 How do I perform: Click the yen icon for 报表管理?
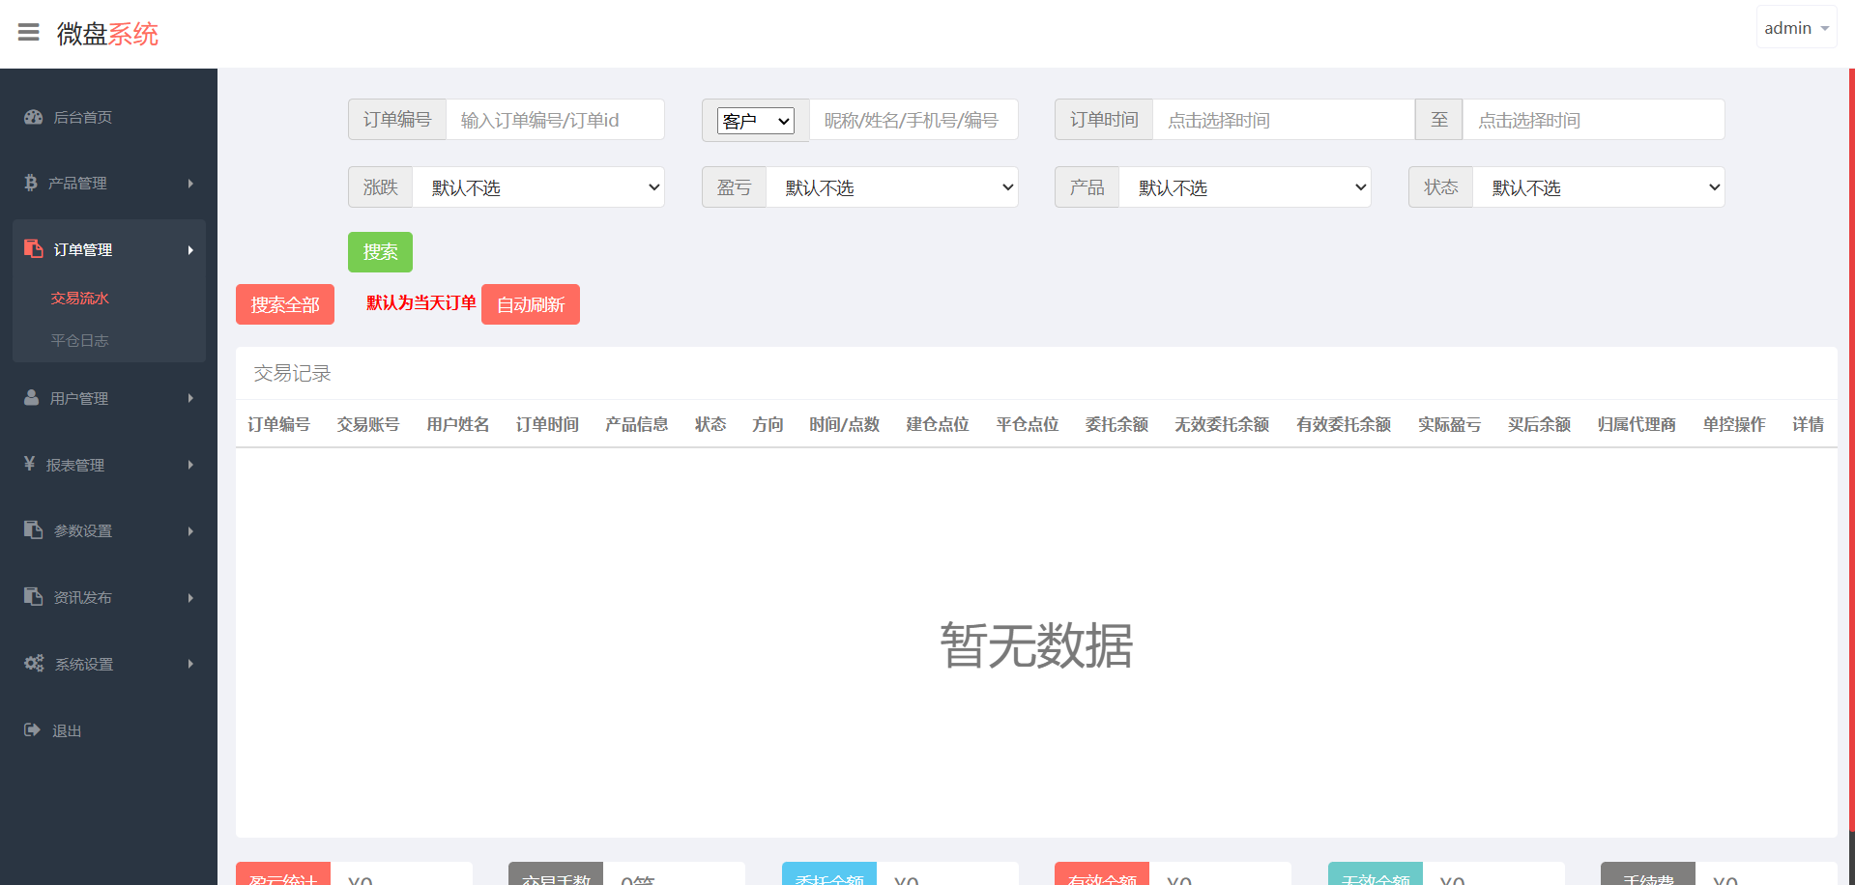click(x=30, y=464)
